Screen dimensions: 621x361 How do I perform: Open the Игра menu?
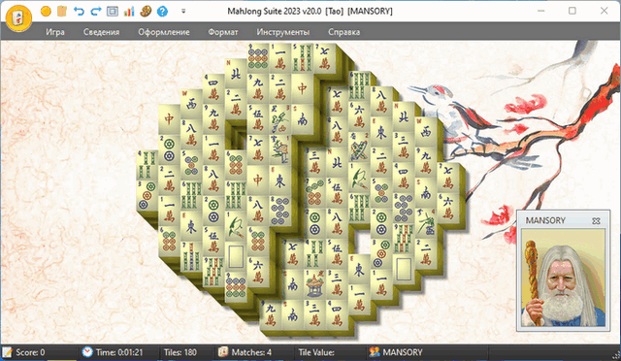[x=55, y=32]
